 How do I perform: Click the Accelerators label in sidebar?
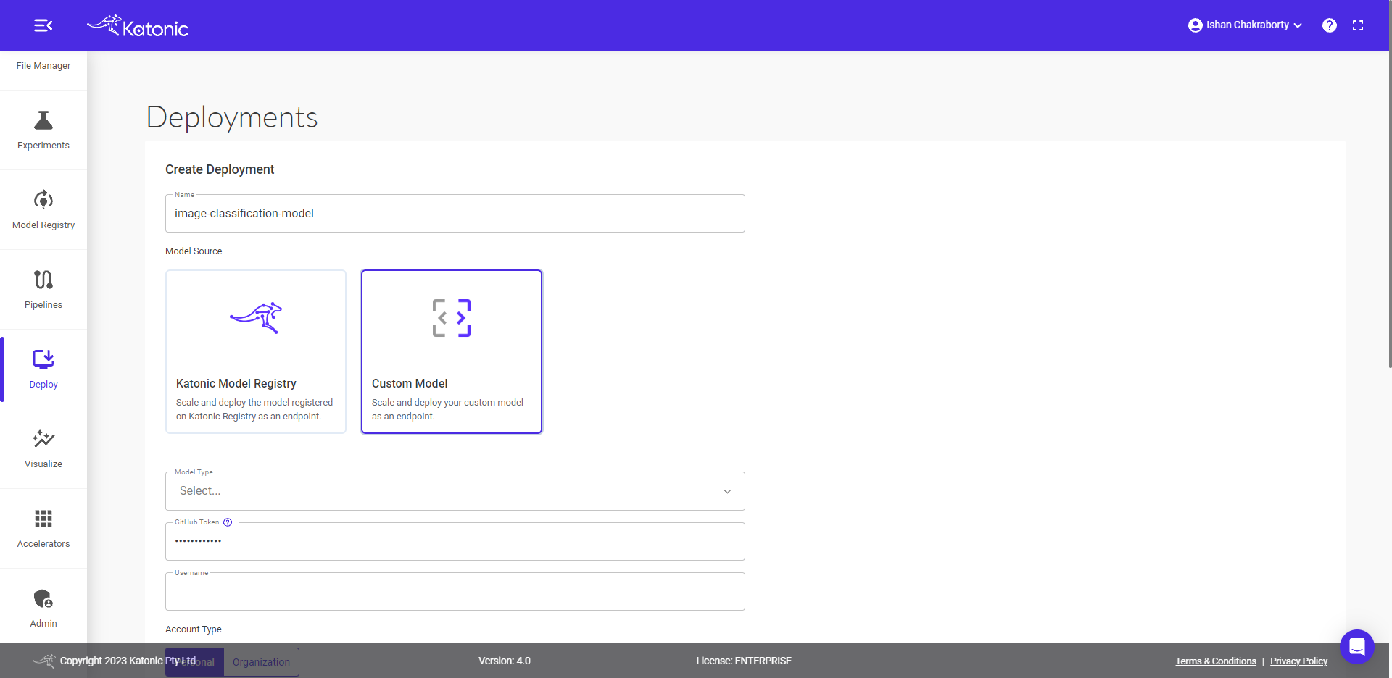click(43, 544)
